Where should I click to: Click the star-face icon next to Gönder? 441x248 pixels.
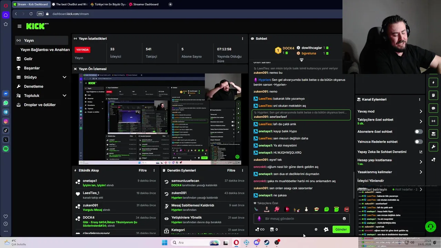pyautogui.click(x=326, y=229)
